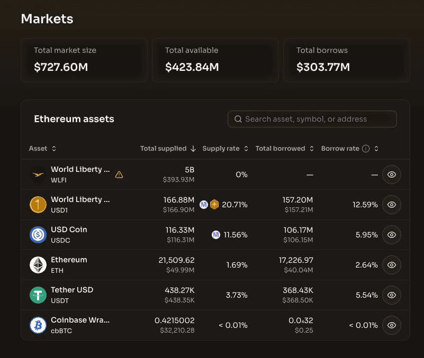Open the USD Coin asset name link

tap(69, 230)
